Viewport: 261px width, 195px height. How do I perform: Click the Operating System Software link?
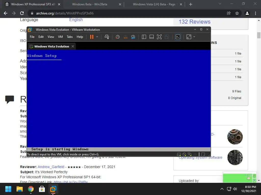tap(200, 157)
